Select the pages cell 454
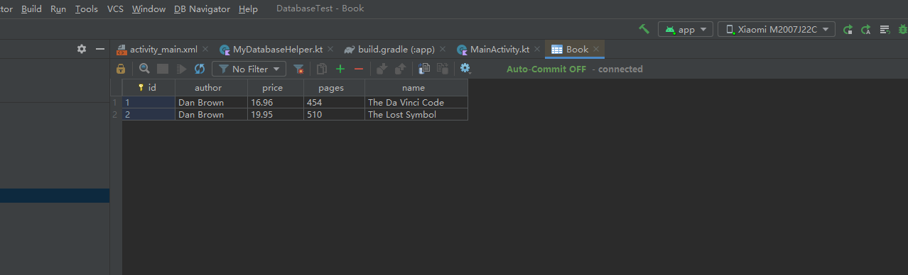The width and height of the screenshot is (908, 275). coord(334,102)
